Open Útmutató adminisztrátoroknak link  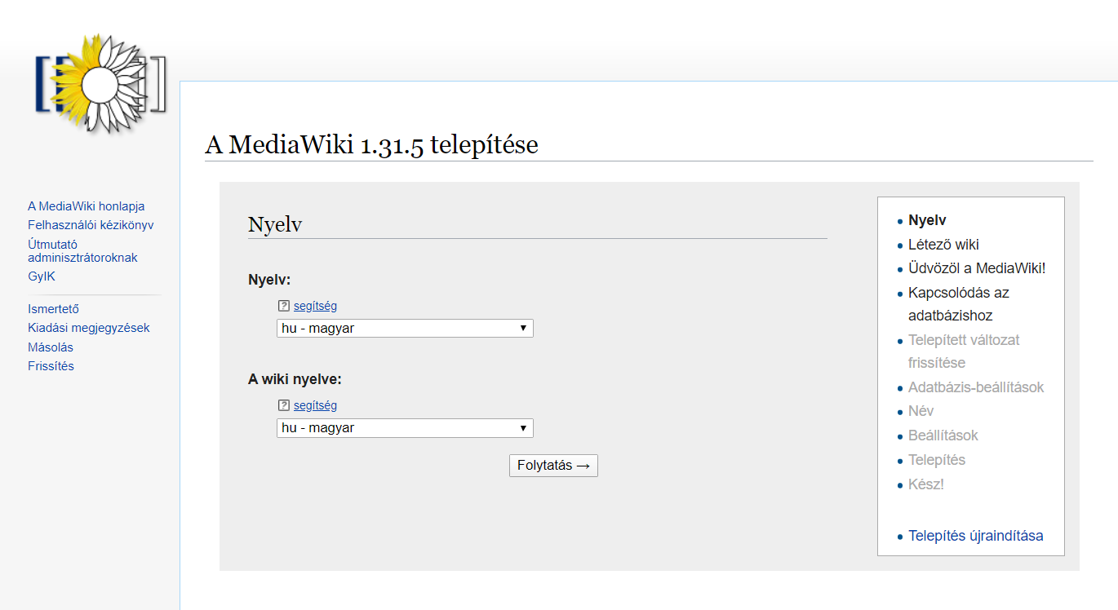[x=82, y=250]
